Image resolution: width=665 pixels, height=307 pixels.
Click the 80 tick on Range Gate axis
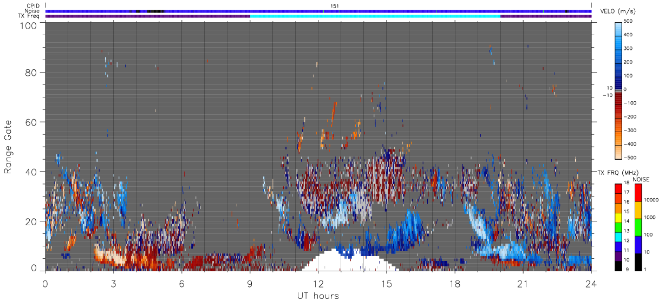point(32,72)
